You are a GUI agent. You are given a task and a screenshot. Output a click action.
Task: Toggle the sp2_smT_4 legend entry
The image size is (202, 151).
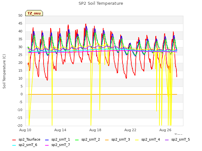tap(147, 140)
